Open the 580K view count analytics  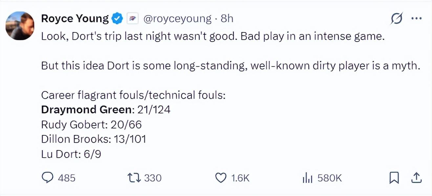(x=330, y=178)
